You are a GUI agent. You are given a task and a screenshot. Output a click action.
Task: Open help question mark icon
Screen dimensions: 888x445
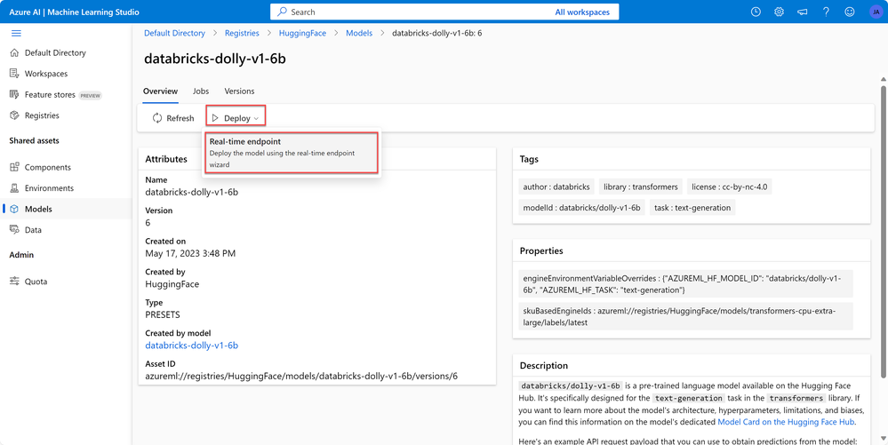point(827,12)
